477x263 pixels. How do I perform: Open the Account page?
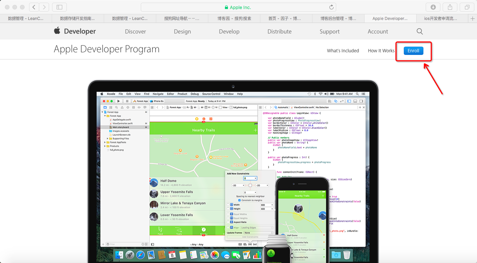pos(378,32)
